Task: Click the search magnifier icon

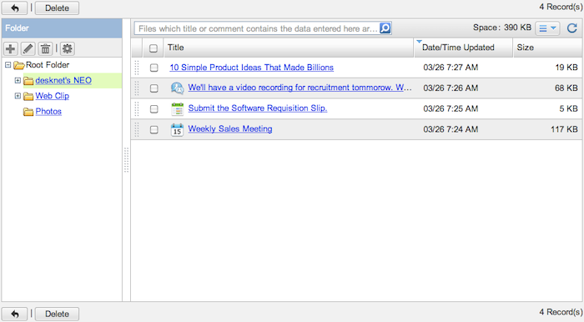Action: [x=385, y=28]
